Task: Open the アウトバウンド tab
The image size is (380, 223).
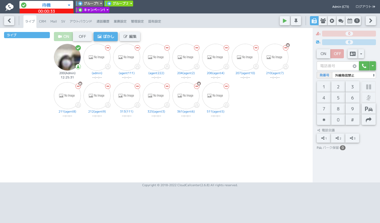Action: pos(81,21)
